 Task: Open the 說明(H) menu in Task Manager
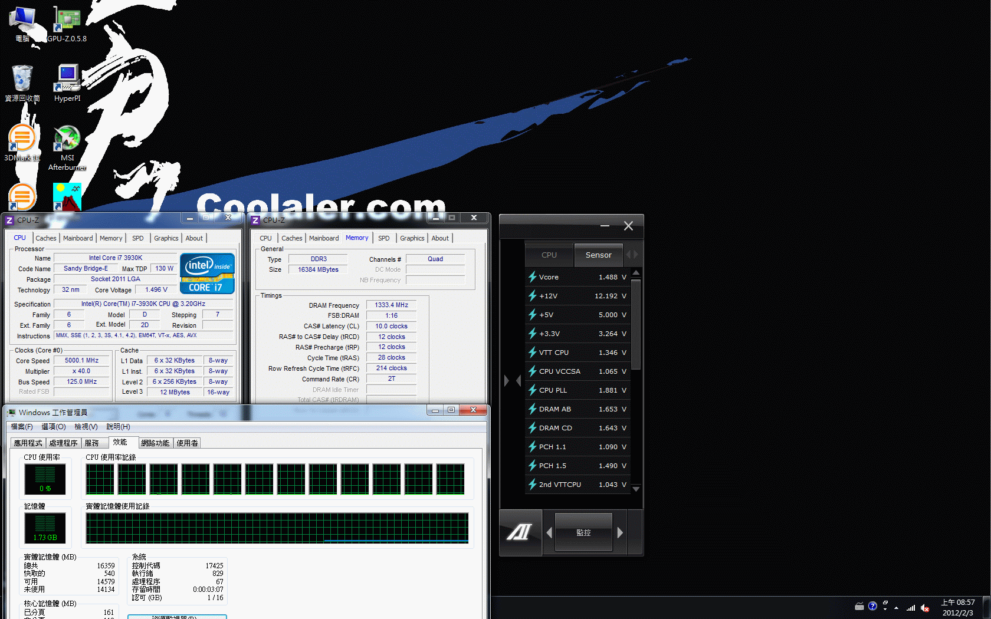[x=119, y=426]
